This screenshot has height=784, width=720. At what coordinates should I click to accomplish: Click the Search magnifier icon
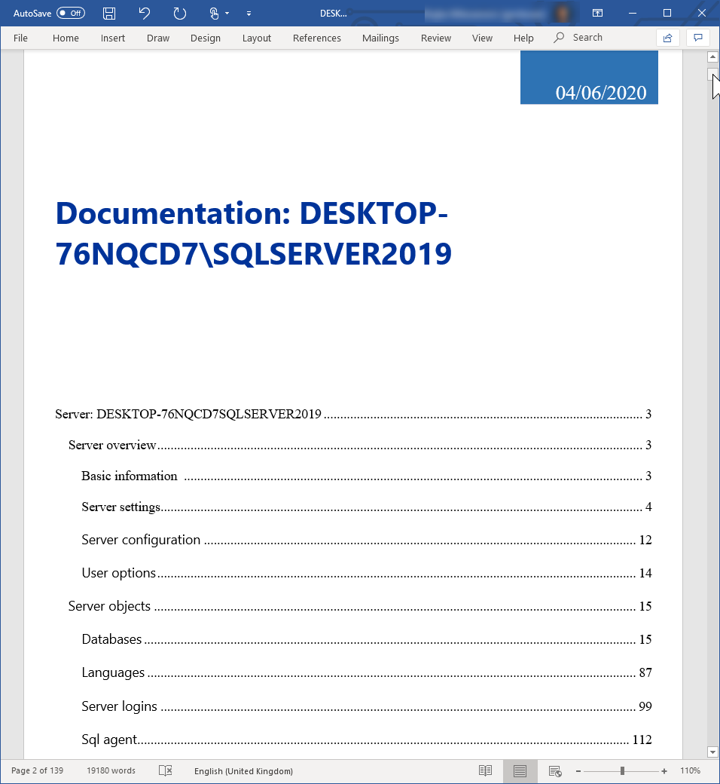559,38
